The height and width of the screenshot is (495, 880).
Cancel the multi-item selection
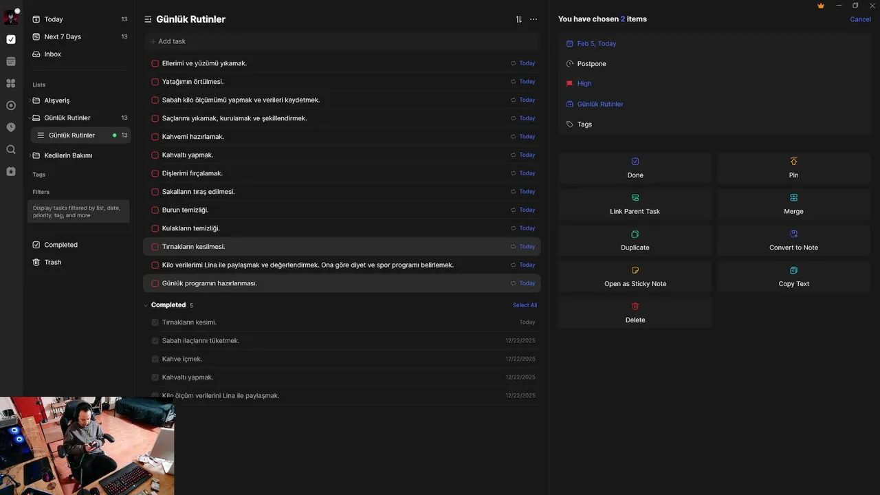(860, 19)
